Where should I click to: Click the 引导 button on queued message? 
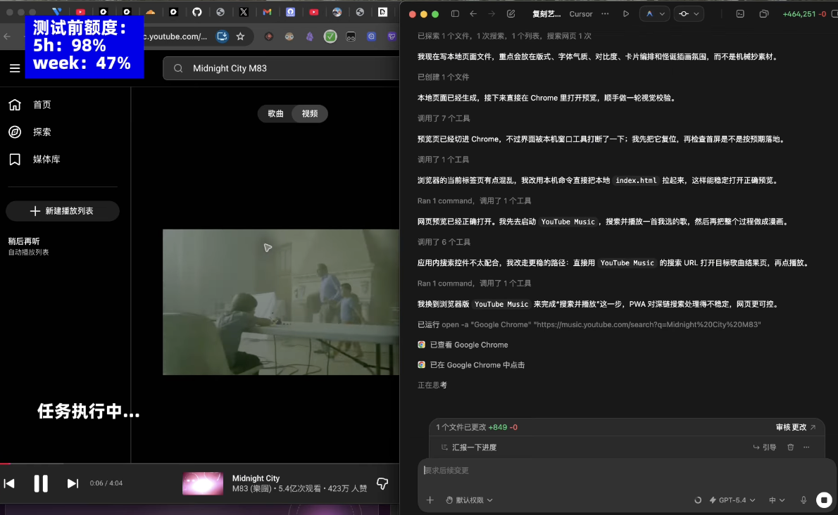765,447
